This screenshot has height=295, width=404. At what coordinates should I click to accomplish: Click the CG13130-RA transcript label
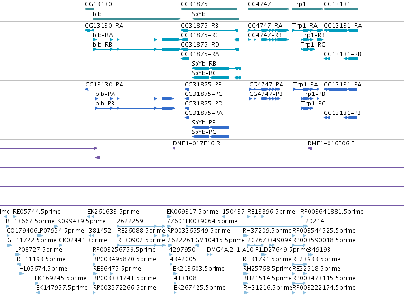pos(104,26)
